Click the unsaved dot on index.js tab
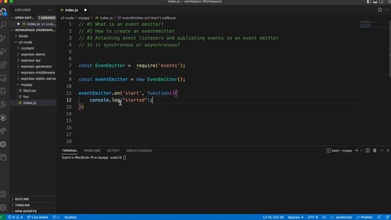 coord(86,10)
